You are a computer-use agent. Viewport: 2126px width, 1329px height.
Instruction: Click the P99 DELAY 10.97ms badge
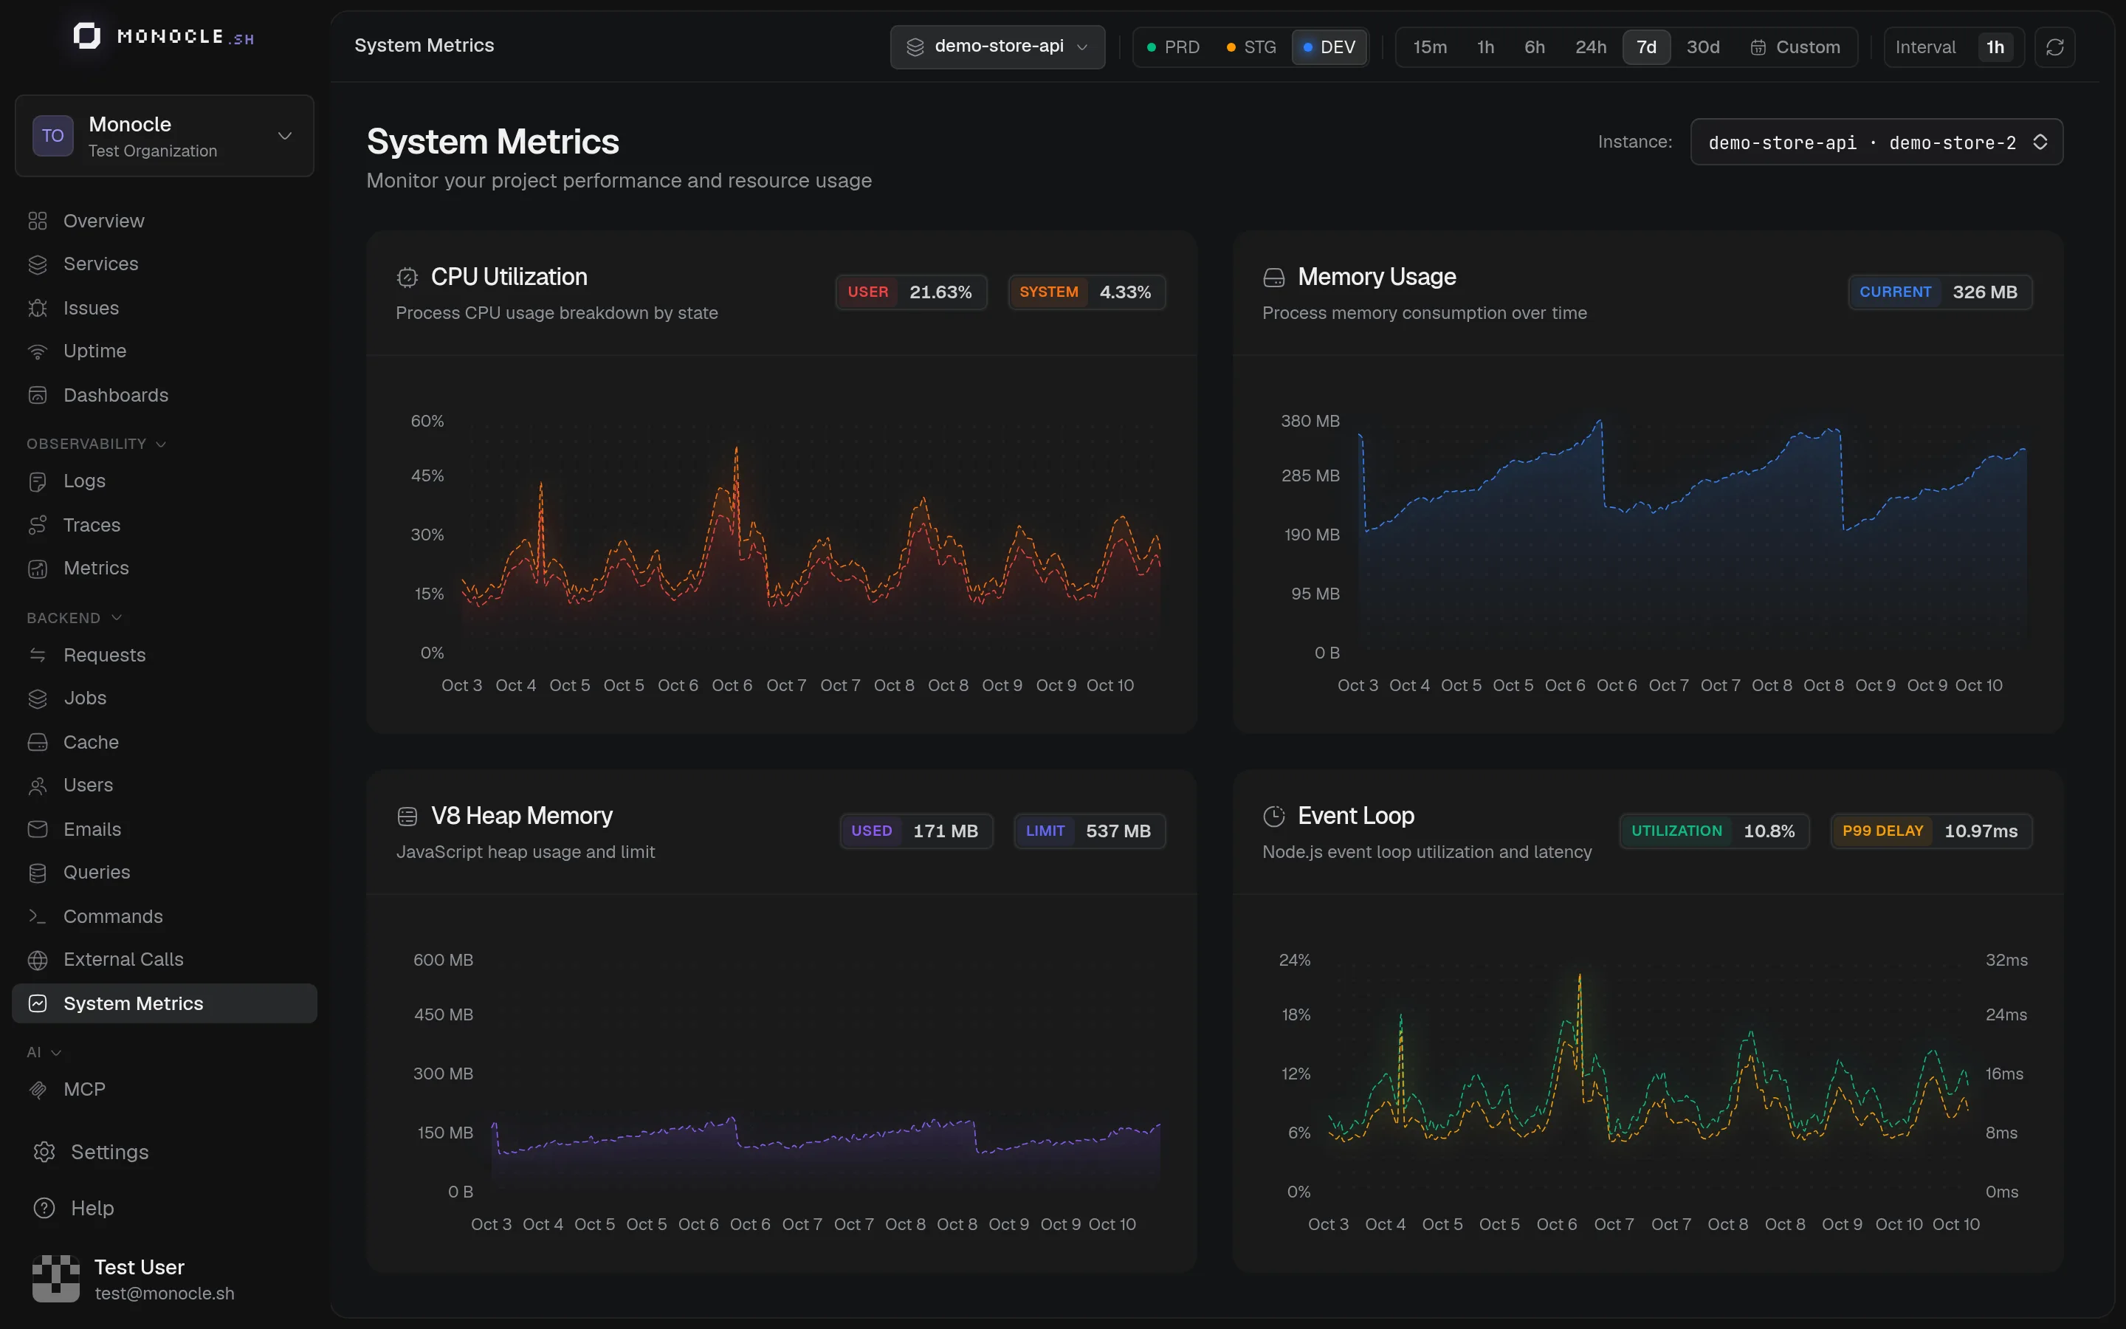1931,831
